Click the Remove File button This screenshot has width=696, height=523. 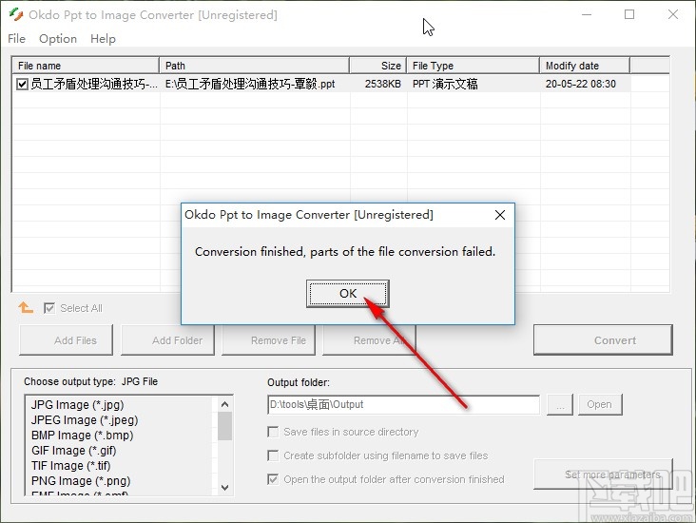(268, 340)
